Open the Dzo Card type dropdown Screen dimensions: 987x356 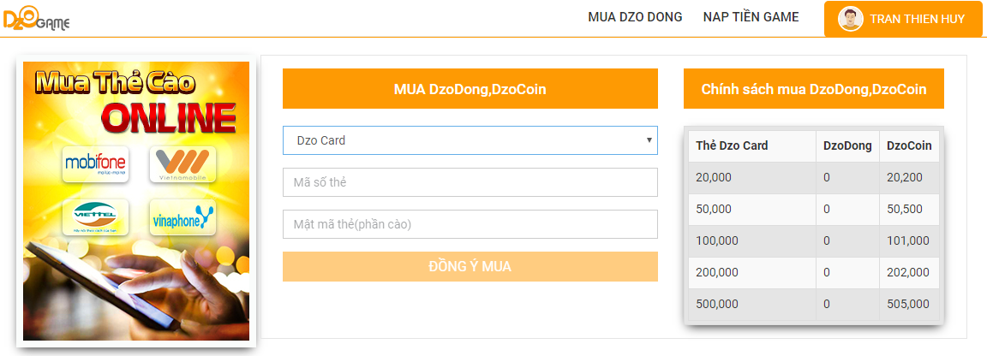coord(470,140)
